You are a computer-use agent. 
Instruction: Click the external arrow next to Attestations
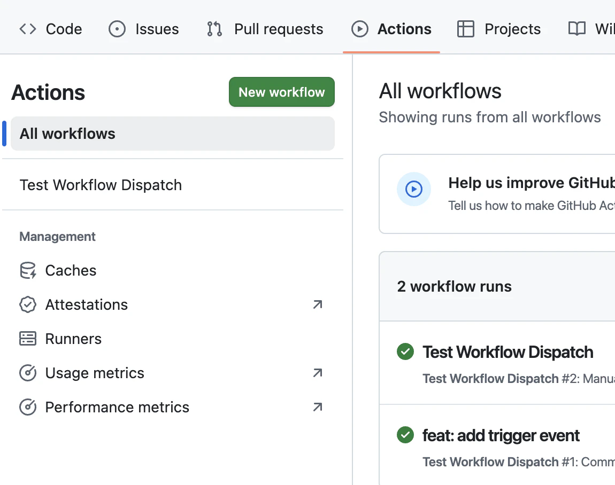coord(318,304)
